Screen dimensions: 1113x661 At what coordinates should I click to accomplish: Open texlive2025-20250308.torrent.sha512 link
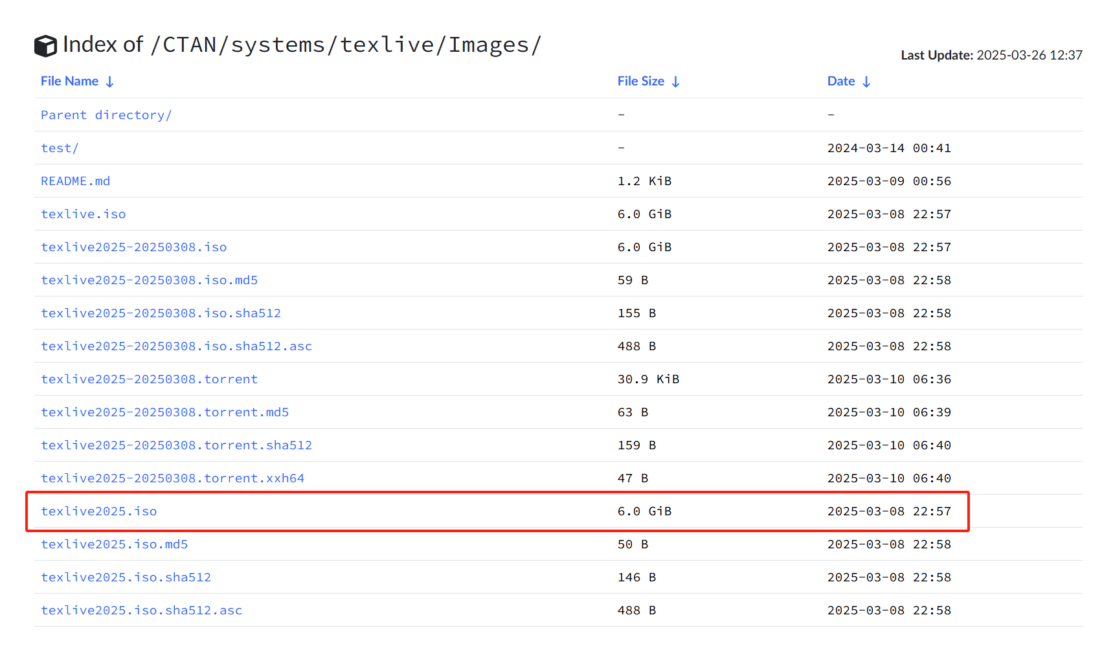(176, 445)
